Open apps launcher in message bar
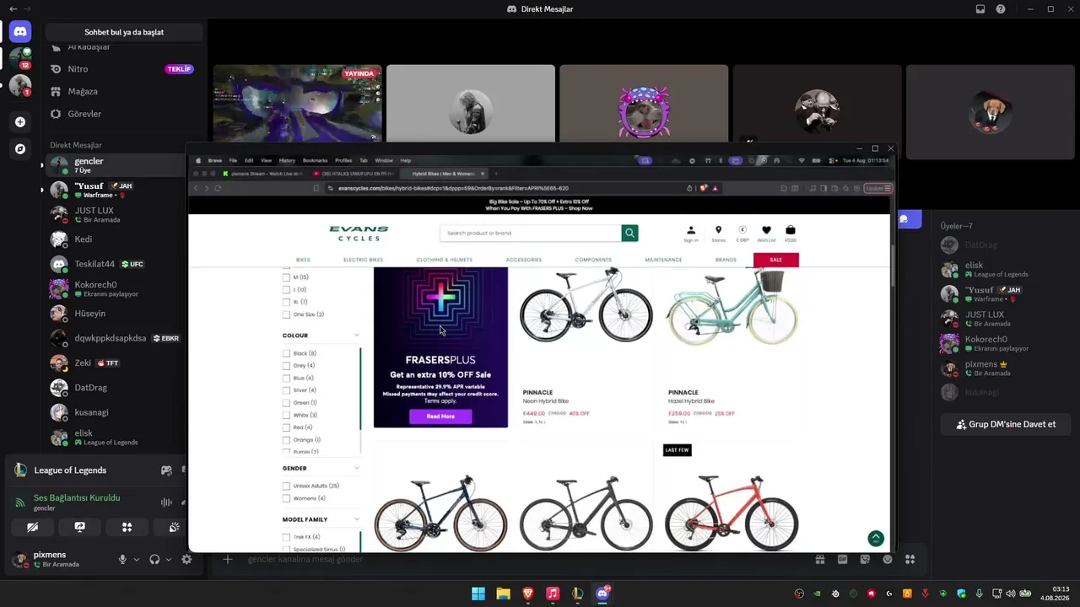 [910, 559]
